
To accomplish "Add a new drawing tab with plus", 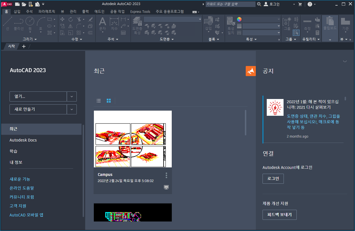I will (x=24, y=46).
